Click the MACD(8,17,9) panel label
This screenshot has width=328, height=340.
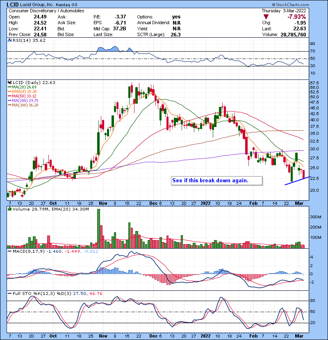(29, 252)
